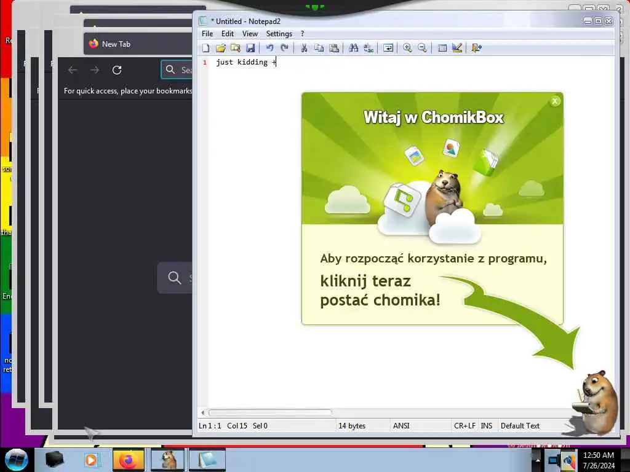
Task: Open the customize schemes icon
Action: point(457,48)
